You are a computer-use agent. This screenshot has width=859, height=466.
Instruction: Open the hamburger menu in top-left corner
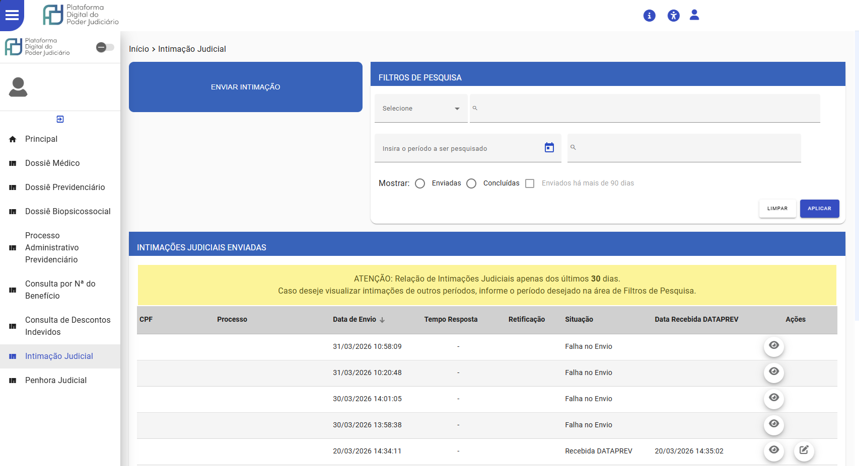click(12, 15)
